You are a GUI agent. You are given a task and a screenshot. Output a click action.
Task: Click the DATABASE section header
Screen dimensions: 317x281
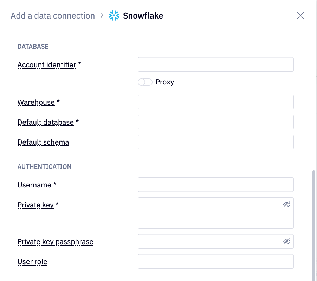point(33,46)
